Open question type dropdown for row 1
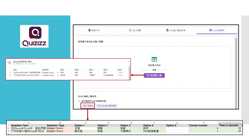Image resolution: width=249 pixels, height=140 pixels. tap(58, 73)
